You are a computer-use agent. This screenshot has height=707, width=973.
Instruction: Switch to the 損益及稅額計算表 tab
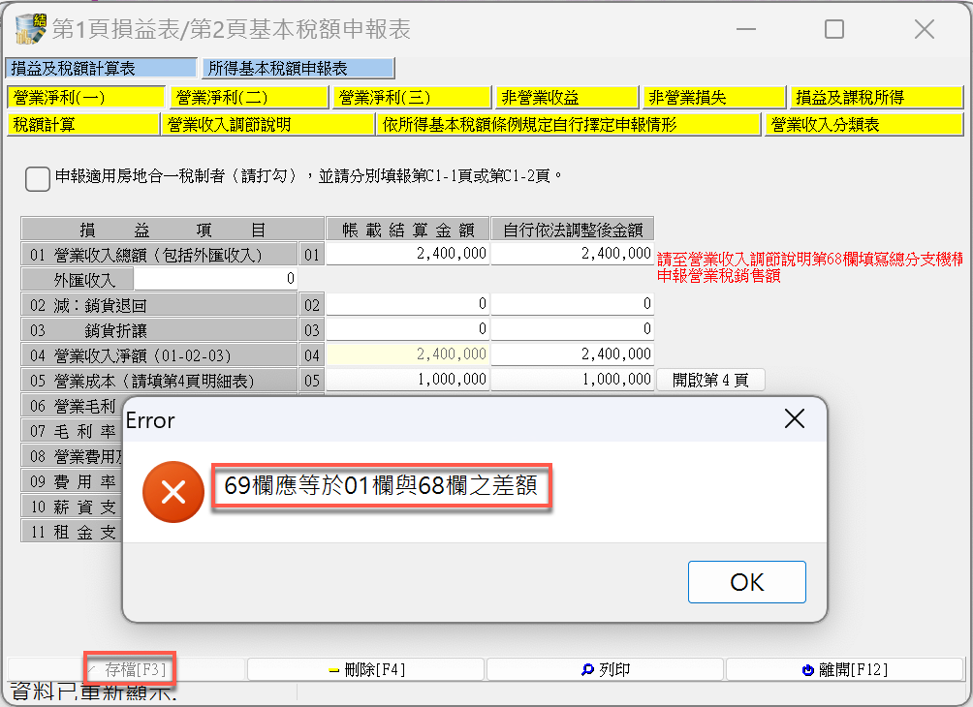tap(101, 68)
